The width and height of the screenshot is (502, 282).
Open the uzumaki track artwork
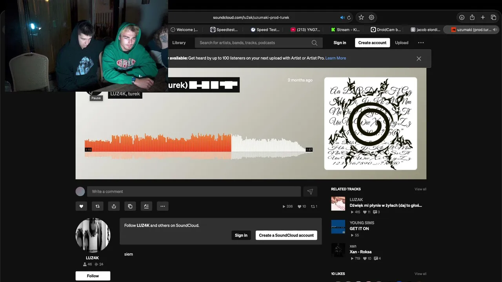[371, 123]
